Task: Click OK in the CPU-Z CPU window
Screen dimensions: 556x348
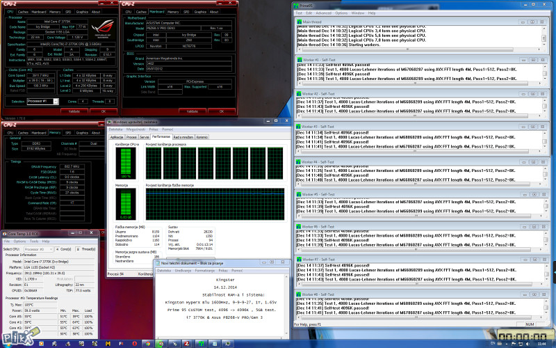Action: (103, 111)
